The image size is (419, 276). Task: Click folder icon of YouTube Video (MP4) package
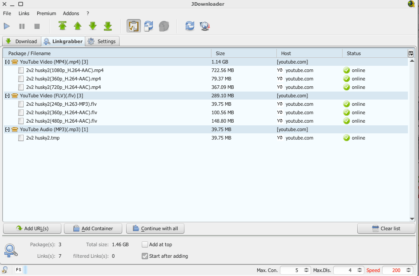point(15,62)
